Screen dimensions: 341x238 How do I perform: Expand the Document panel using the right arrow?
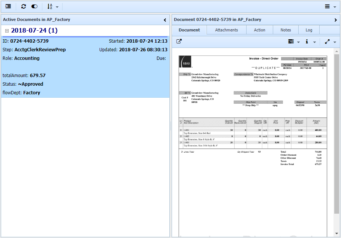point(335,20)
